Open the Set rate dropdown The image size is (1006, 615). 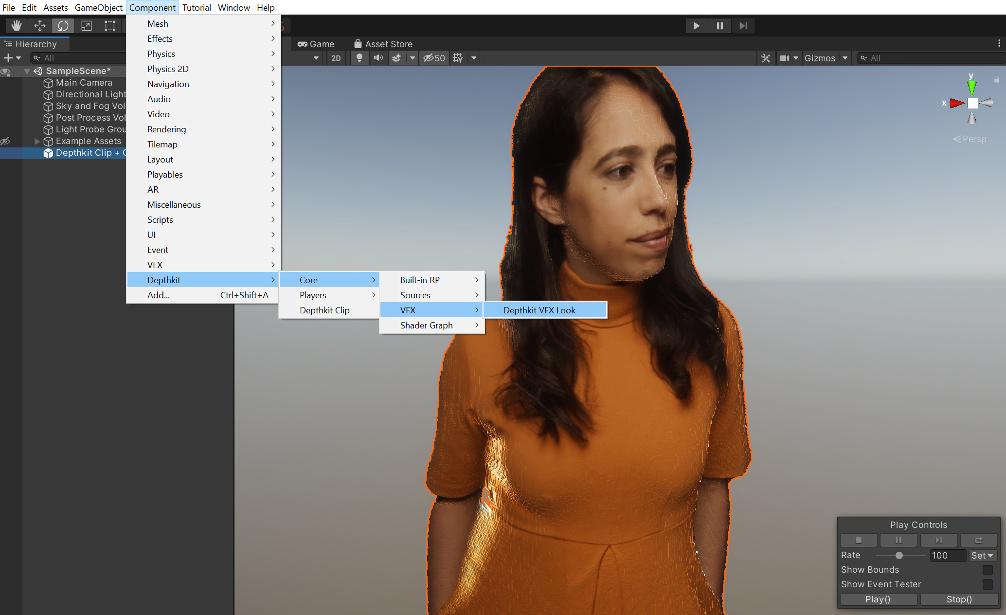tap(982, 555)
